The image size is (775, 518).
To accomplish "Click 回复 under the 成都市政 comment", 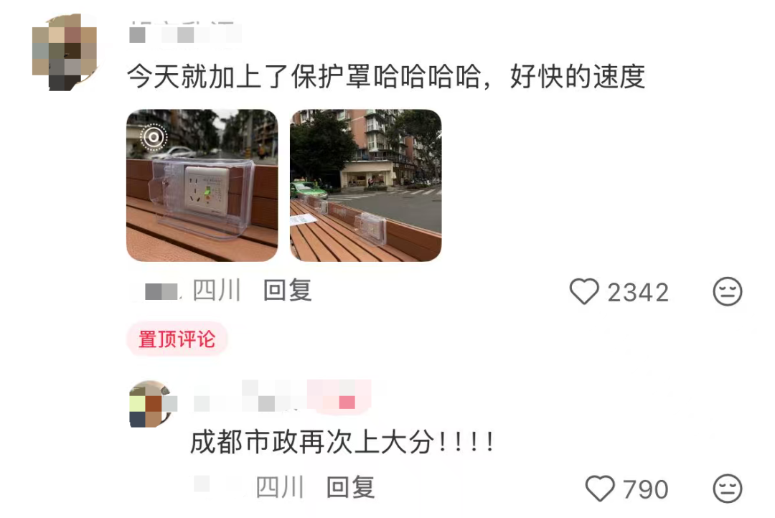I will click(350, 487).
